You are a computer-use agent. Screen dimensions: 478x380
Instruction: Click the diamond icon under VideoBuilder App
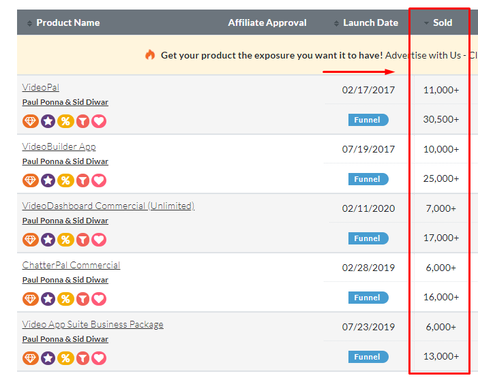click(31, 180)
